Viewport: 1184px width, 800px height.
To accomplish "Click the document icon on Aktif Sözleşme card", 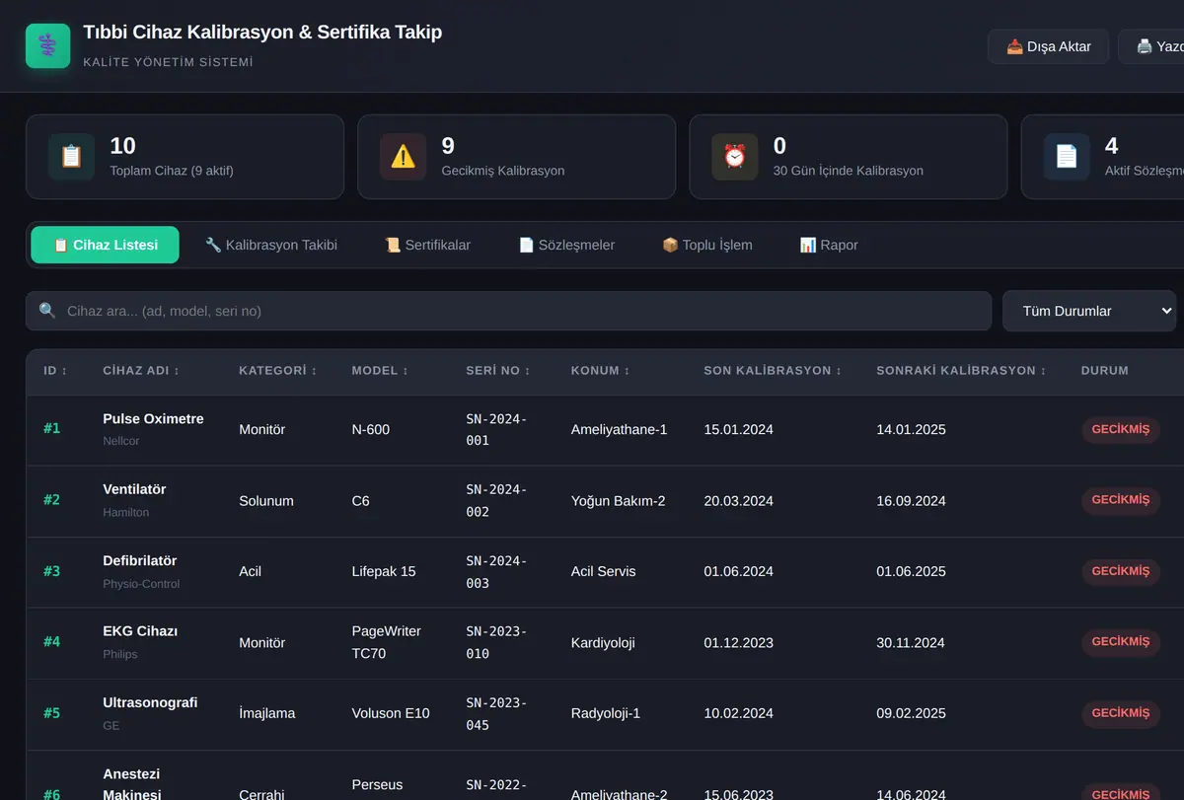I will point(1067,157).
